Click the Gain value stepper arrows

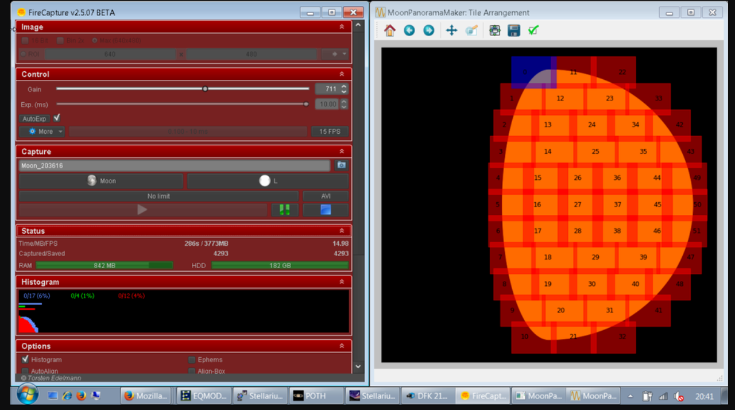(x=344, y=89)
